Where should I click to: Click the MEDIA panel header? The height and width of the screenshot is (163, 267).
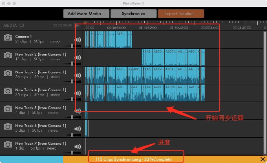click(x=10, y=25)
